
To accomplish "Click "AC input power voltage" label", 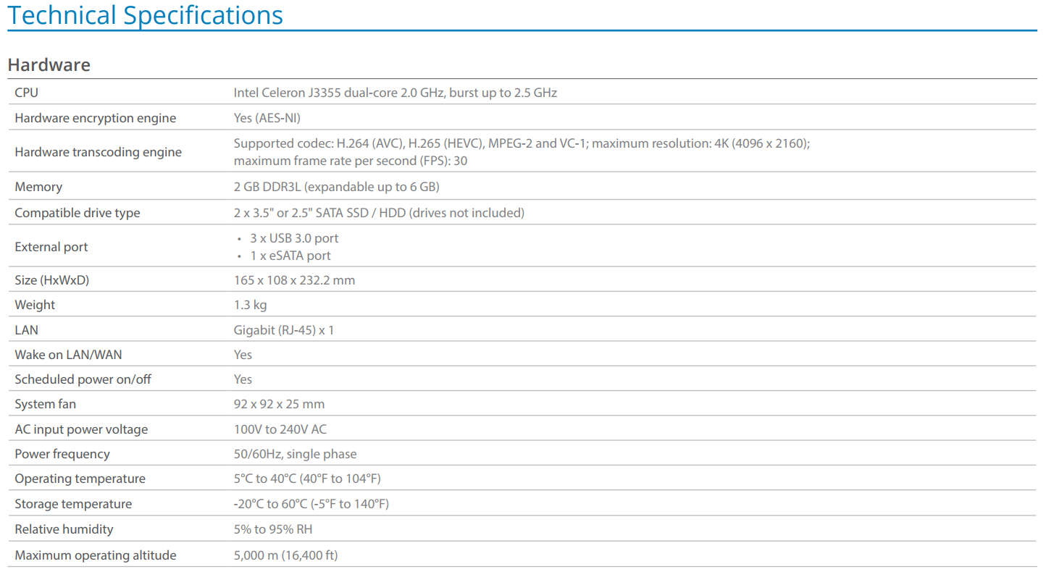I will [x=81, y=429].
